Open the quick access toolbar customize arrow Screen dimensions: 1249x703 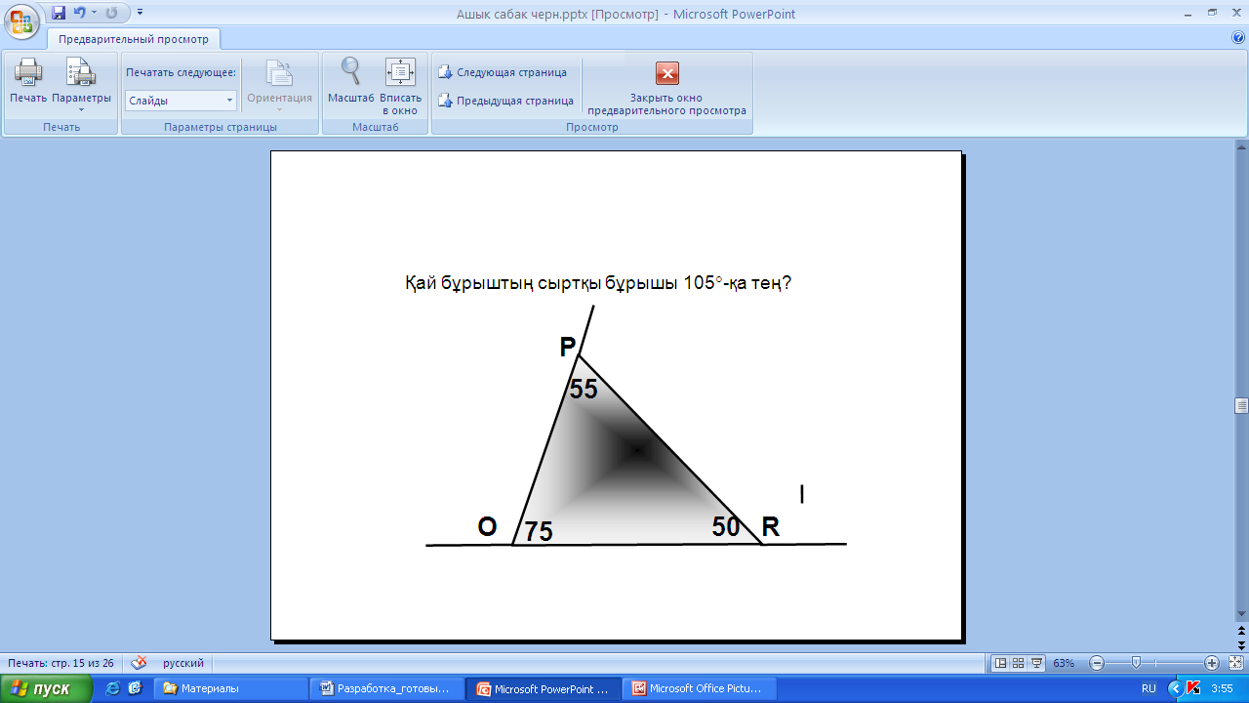coord(140,13)
